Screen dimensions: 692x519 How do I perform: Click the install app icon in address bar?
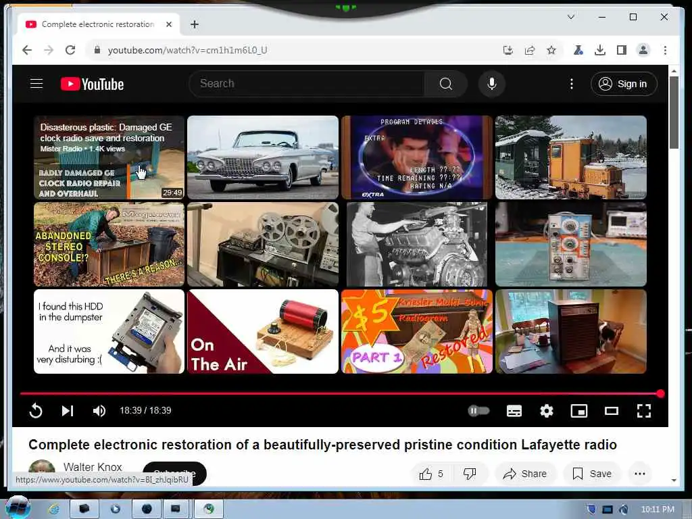pyautogui.click(x=508, y=50)
